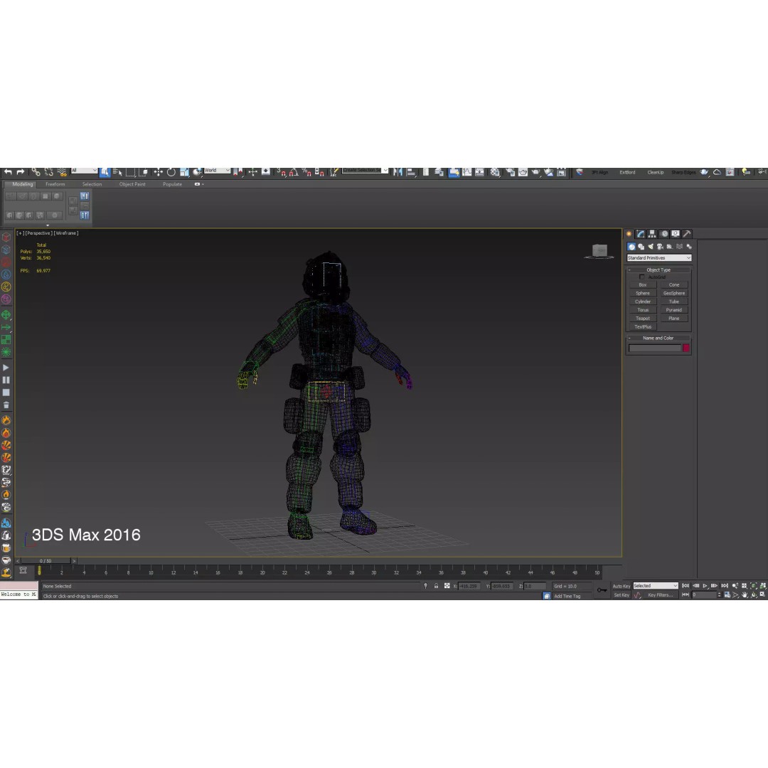
Task: Click the Teapot primitive button
Action: click(x=643, y=318)
